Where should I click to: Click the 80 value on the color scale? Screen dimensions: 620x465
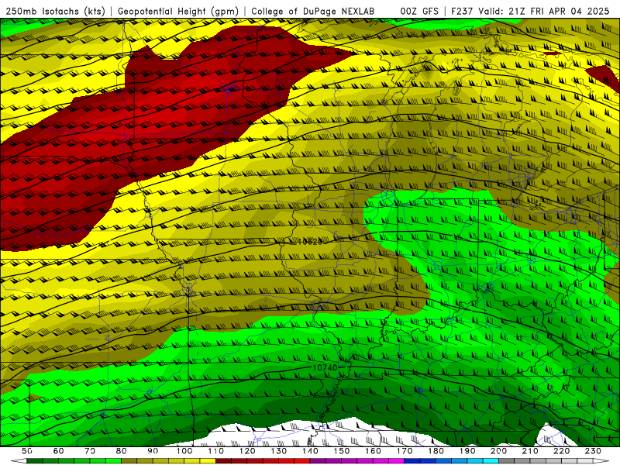point(122,451)
